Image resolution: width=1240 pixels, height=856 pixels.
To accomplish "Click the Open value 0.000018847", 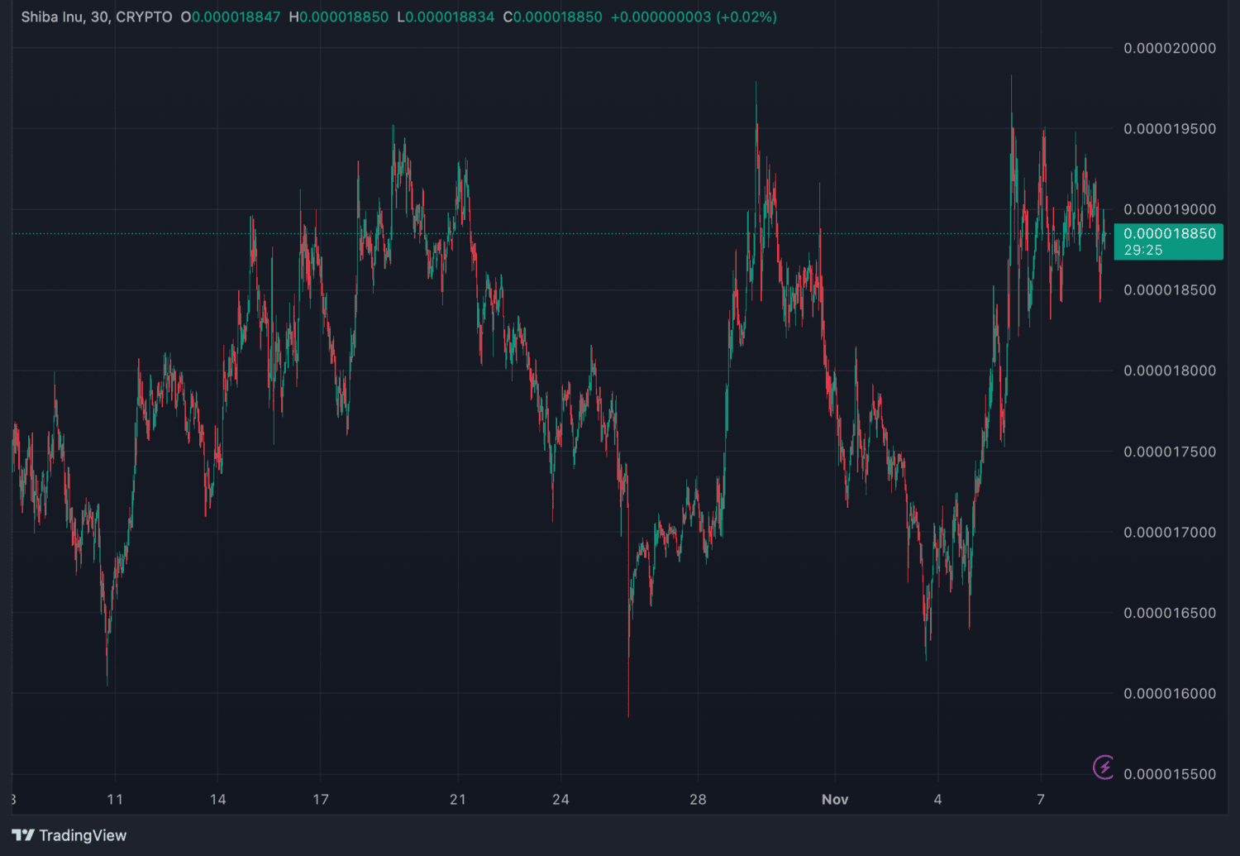I will tap(236, 17).
